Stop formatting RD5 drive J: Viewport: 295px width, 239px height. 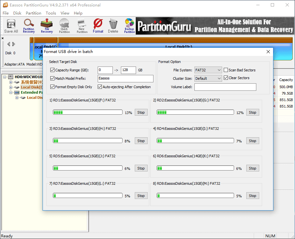click(x=141, y=168)
